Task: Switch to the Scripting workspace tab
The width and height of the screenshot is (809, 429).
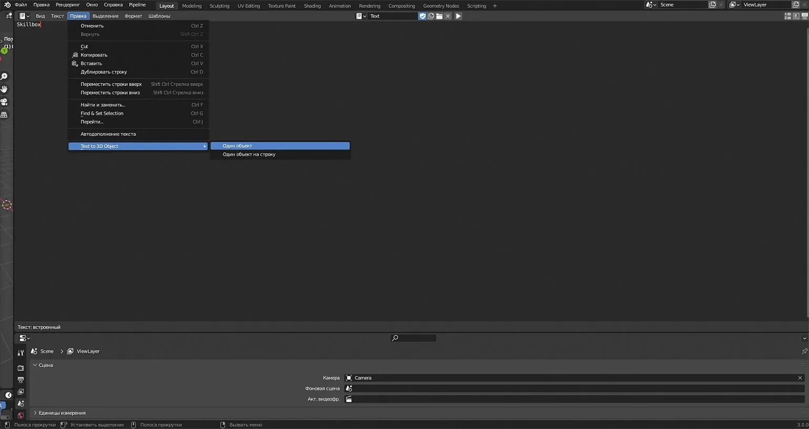Action: click(476, 6)
